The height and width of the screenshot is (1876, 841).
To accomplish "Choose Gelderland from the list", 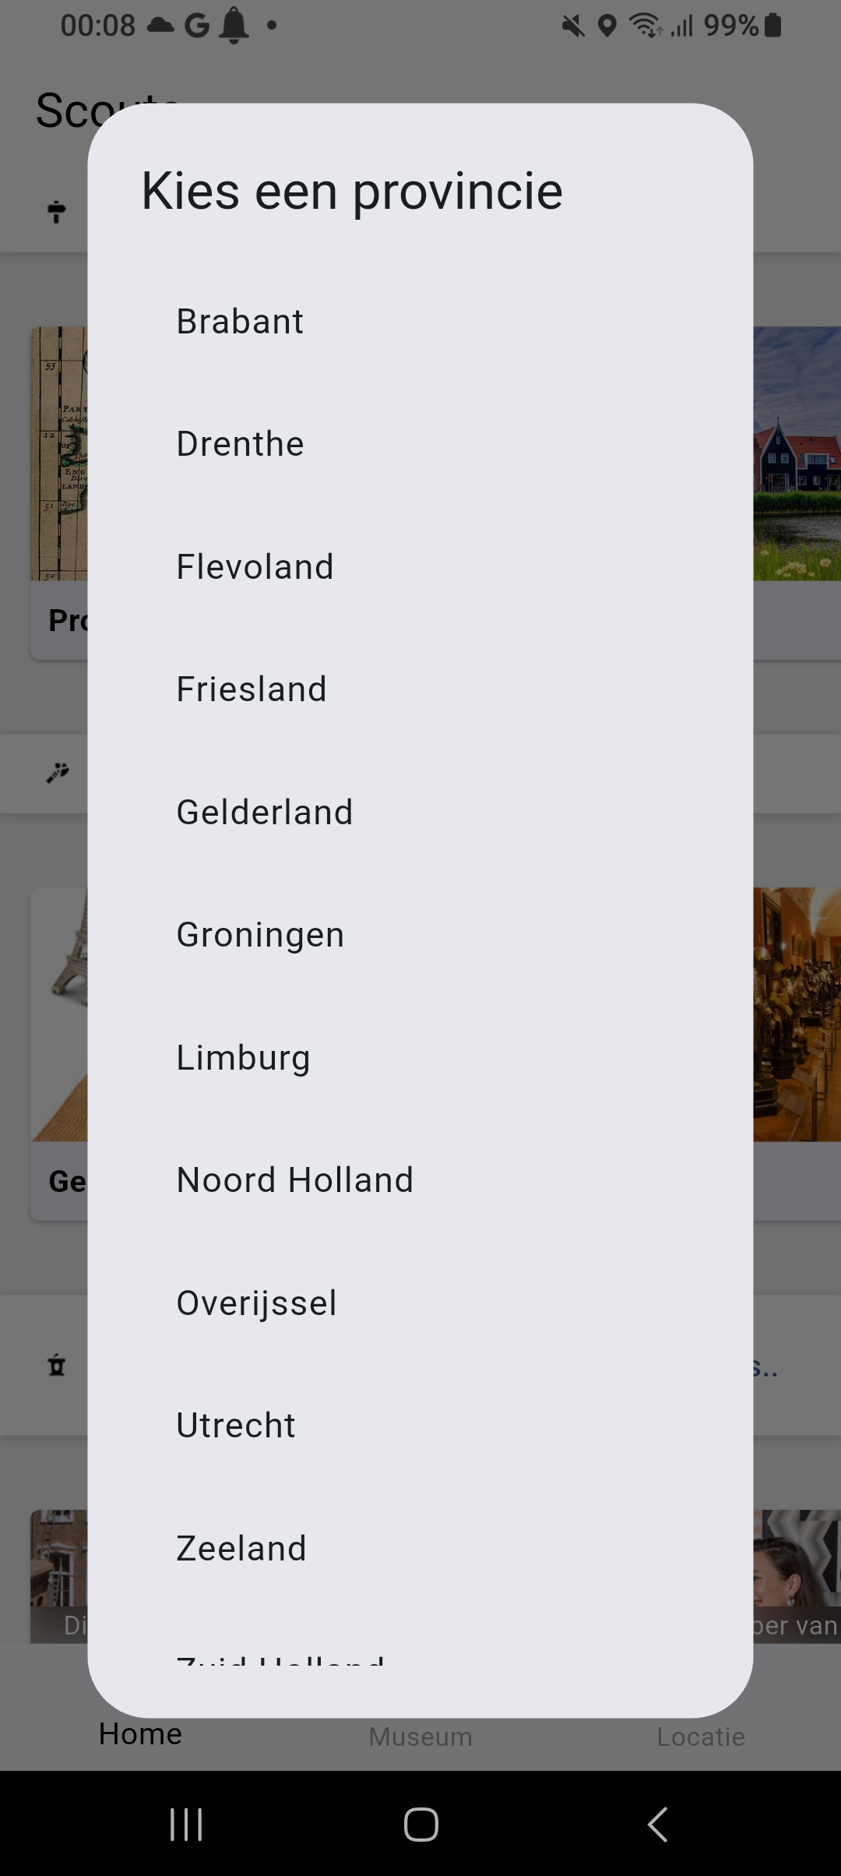I will [x=420, y=813].
